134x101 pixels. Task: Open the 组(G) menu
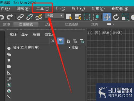[x=60, y=9]
